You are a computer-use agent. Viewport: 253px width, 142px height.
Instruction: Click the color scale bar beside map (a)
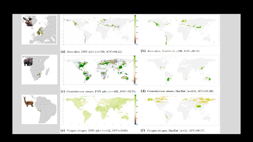[135, 30]
